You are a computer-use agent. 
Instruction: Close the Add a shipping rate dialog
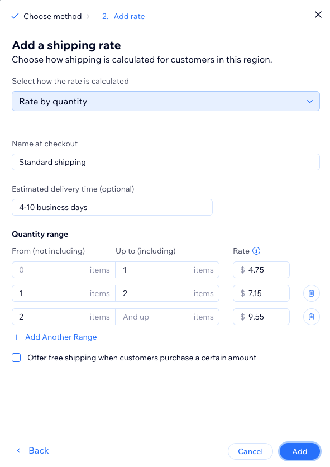(x=318, y=15)
